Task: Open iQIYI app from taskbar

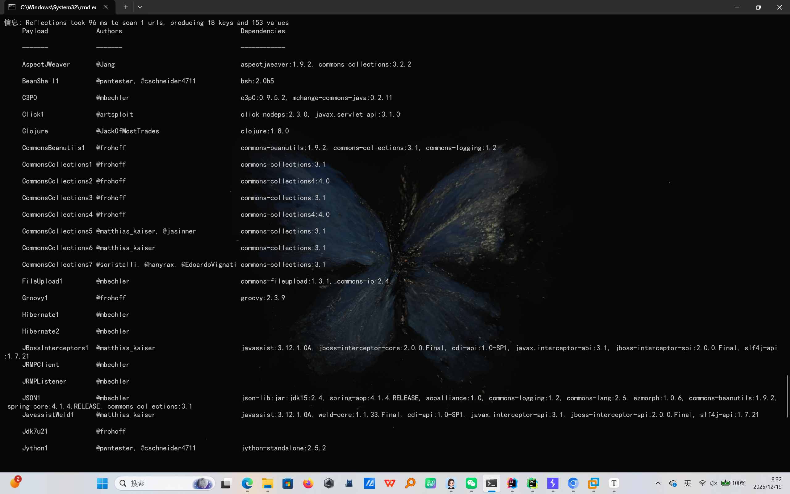Action: [431, 483]
